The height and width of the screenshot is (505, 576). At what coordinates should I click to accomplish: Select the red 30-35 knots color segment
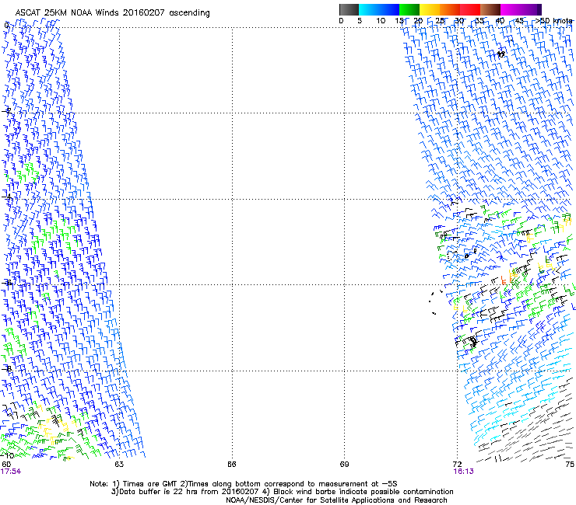click(470, 9)
